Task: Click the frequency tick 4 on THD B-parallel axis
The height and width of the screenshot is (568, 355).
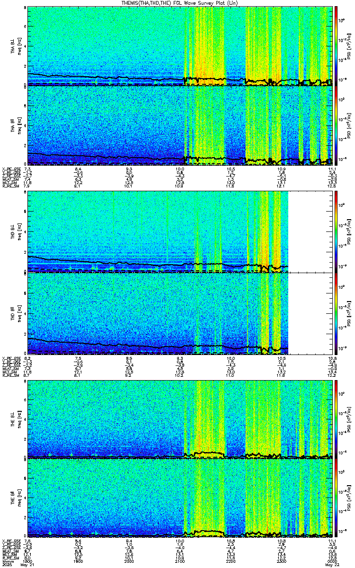Action: [x=25, y=314]
